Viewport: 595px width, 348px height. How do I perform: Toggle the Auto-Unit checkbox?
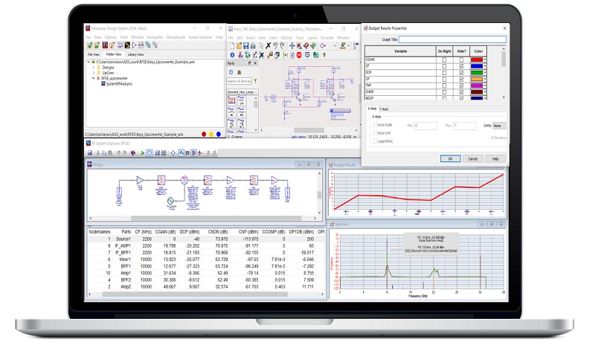point(375,133)
